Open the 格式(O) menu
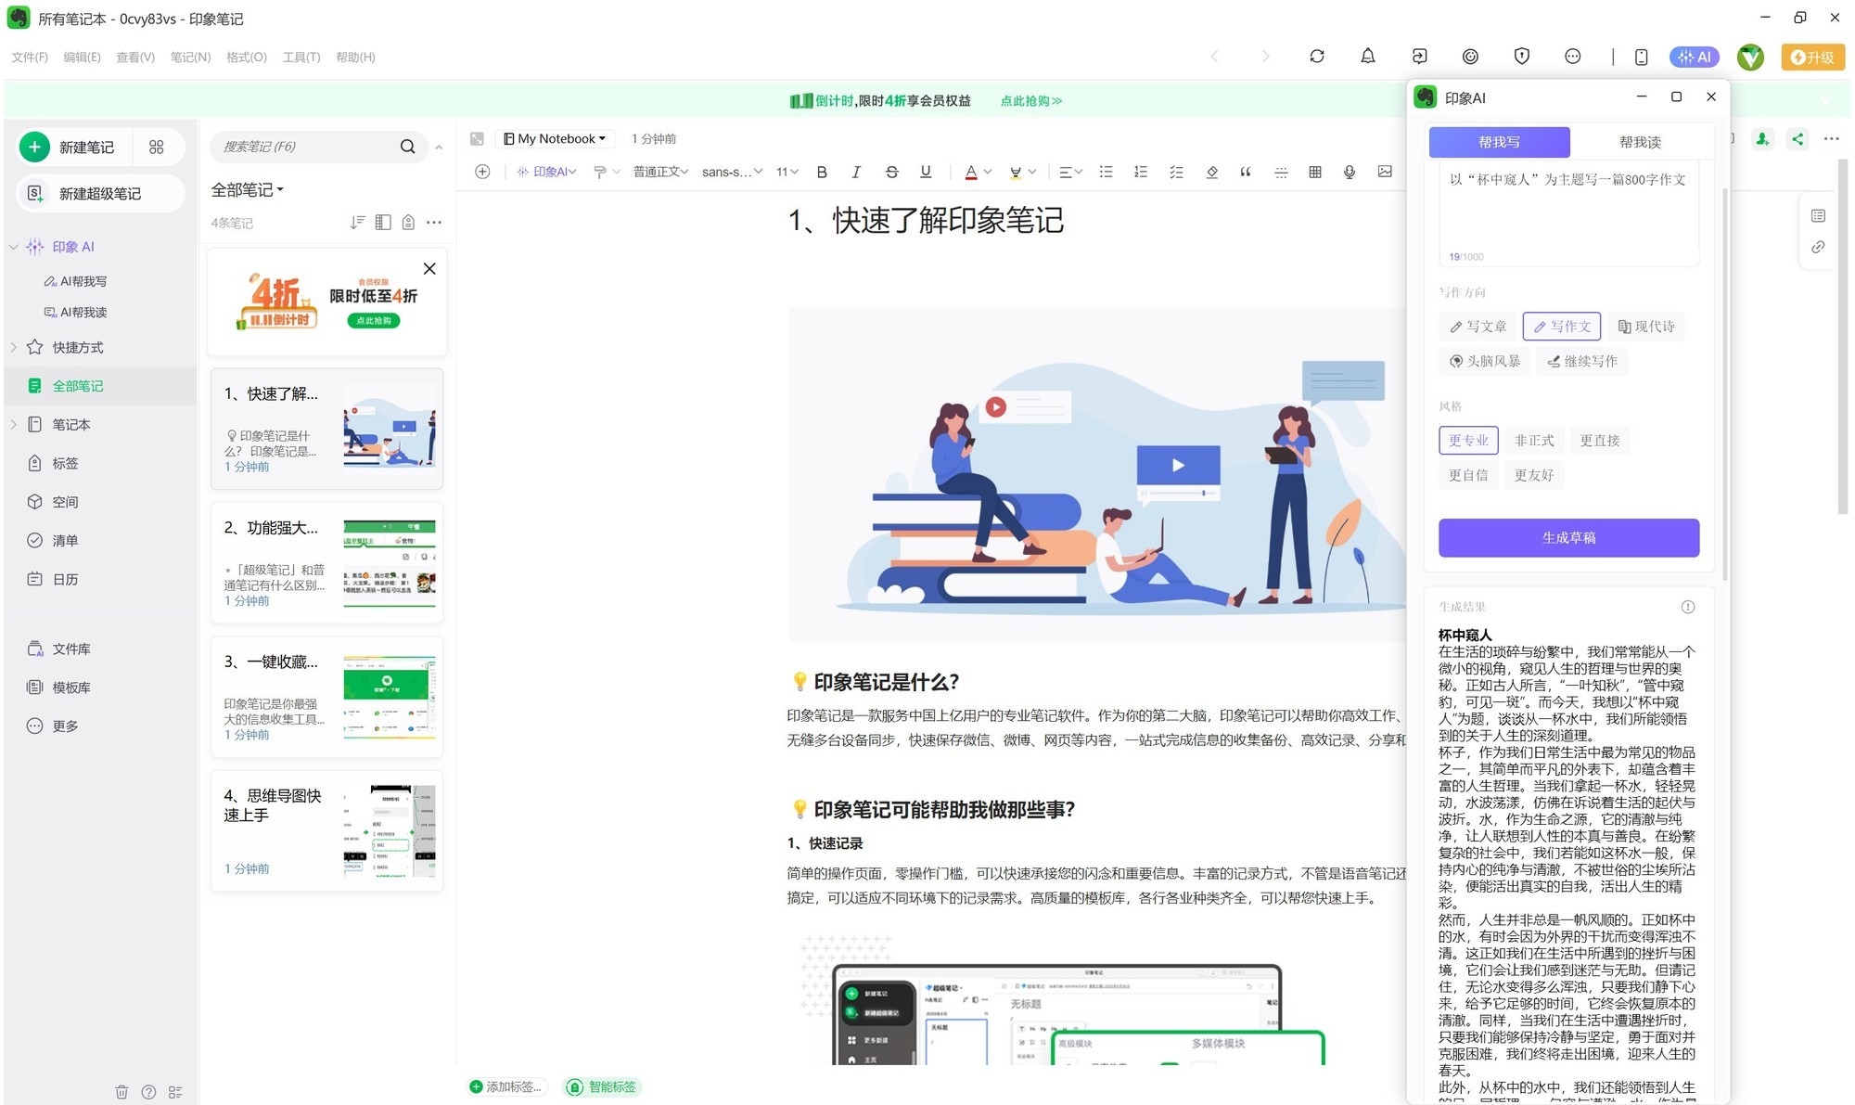The width and height of the screenshot is (1855, 1105). coord(246,58)
